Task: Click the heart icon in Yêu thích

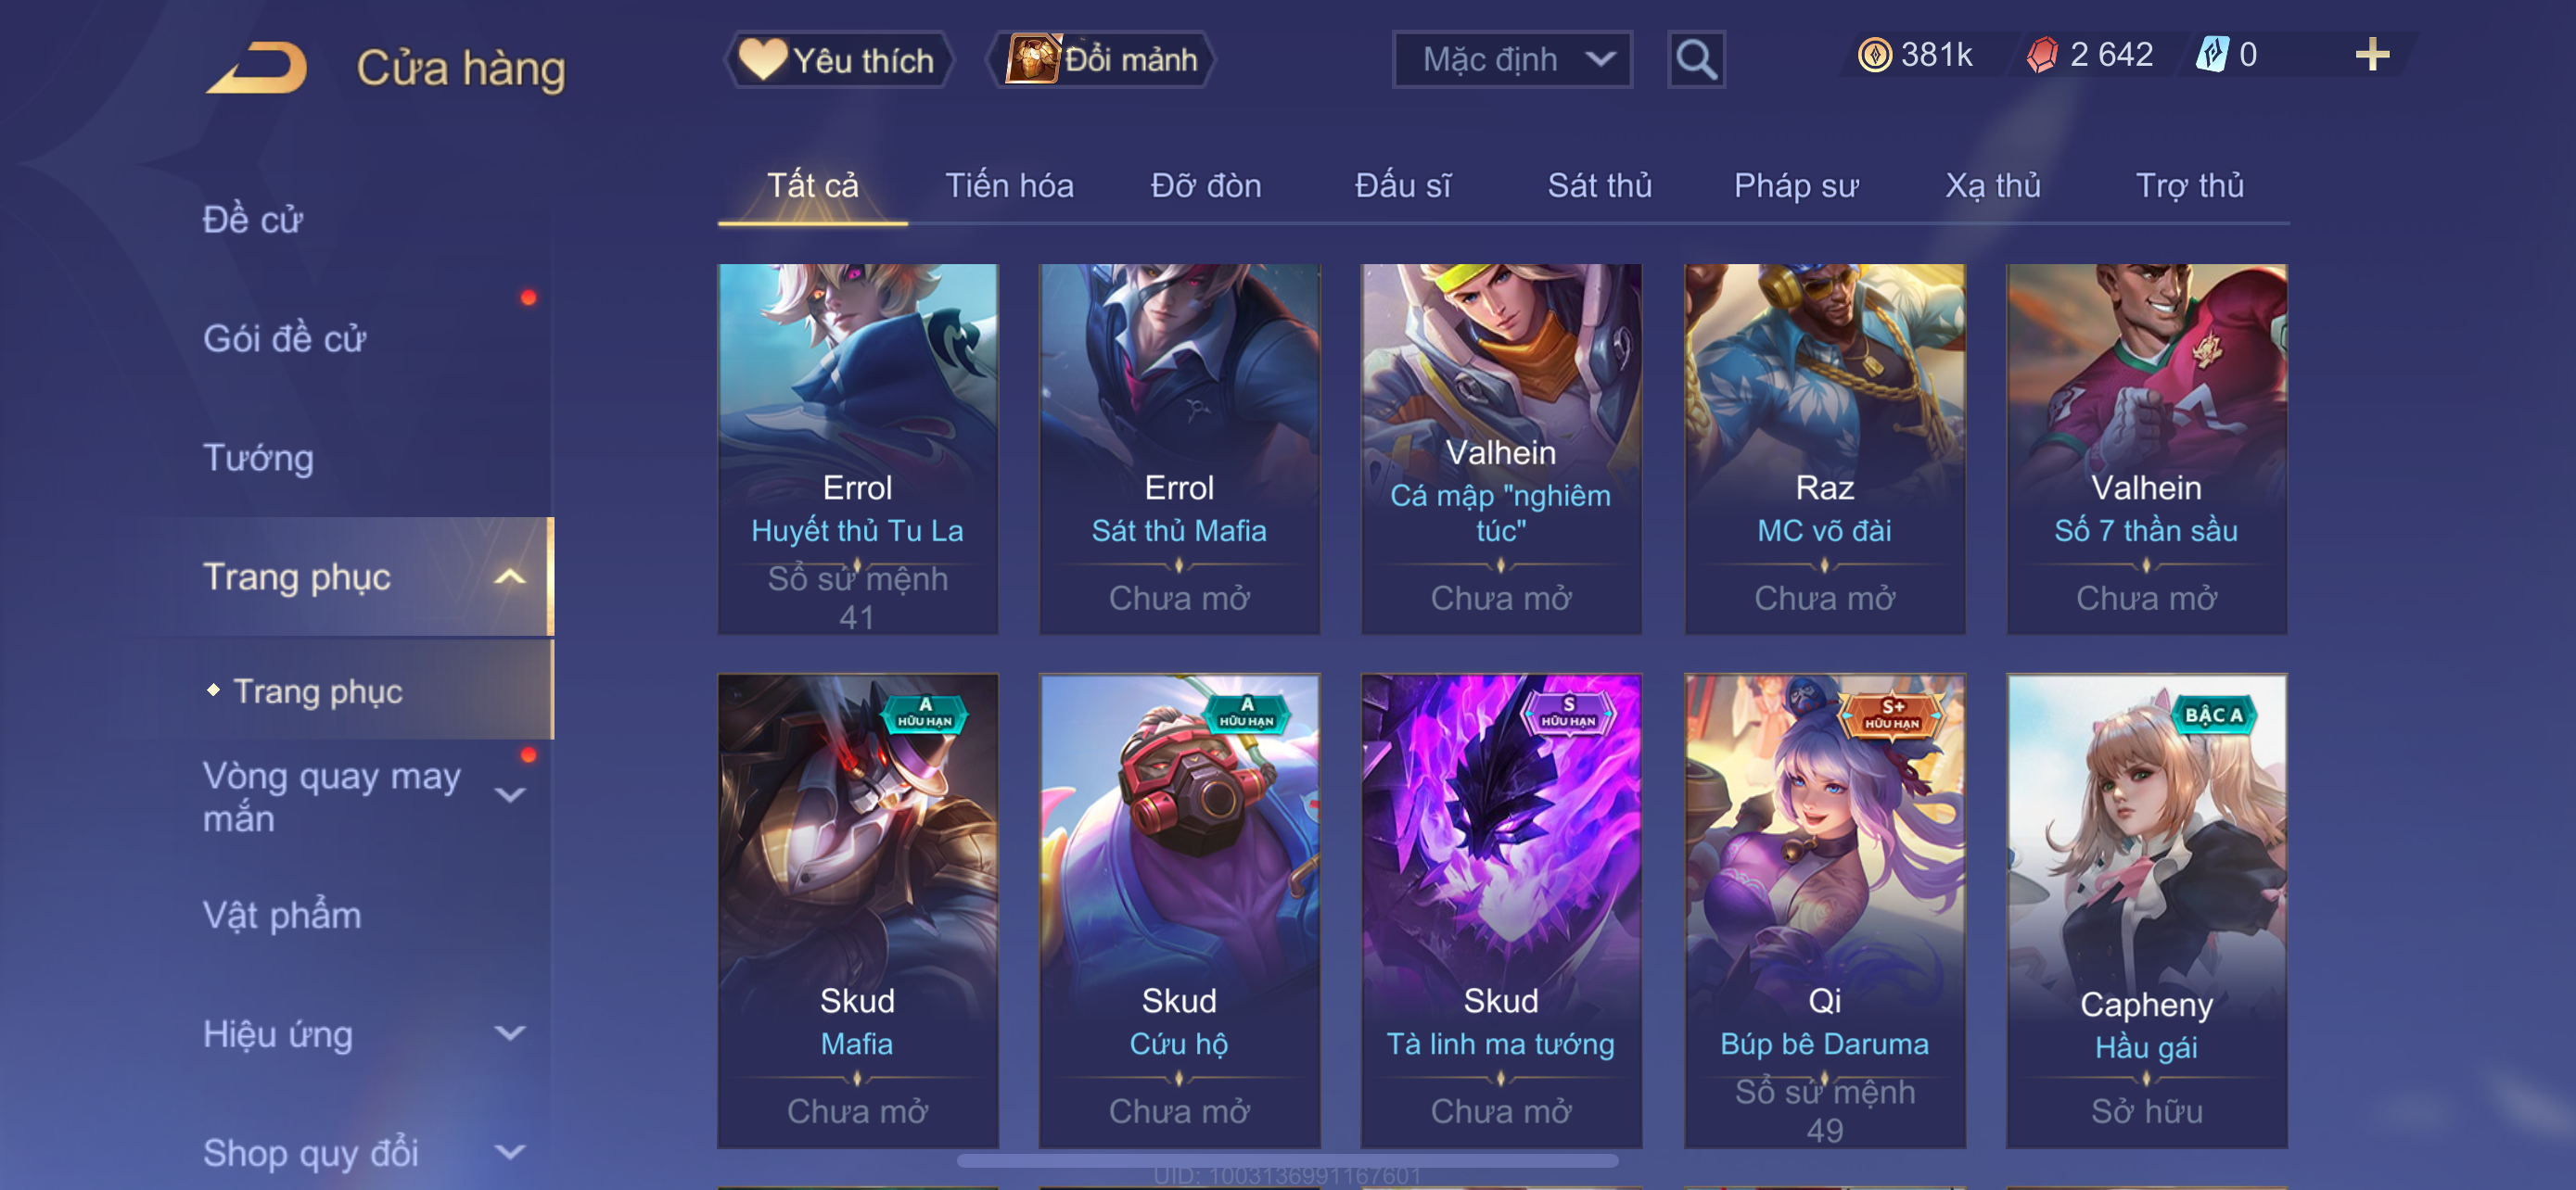Action: click(762, 59)
